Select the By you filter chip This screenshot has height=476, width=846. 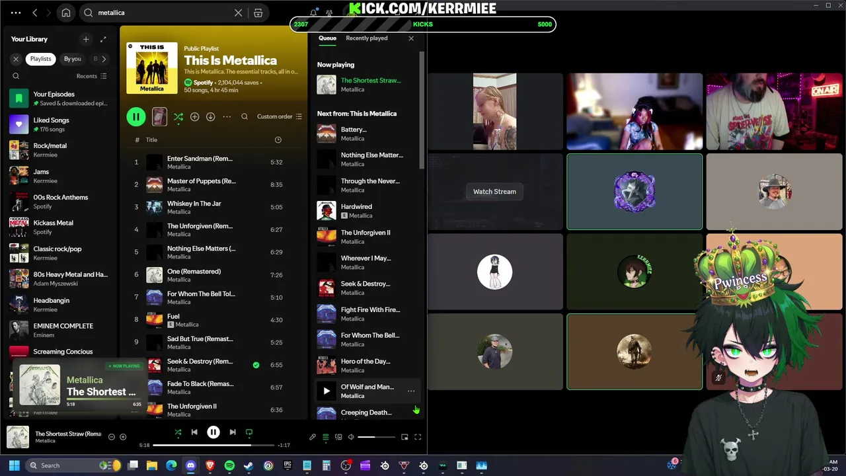click(x=73, y=59)
